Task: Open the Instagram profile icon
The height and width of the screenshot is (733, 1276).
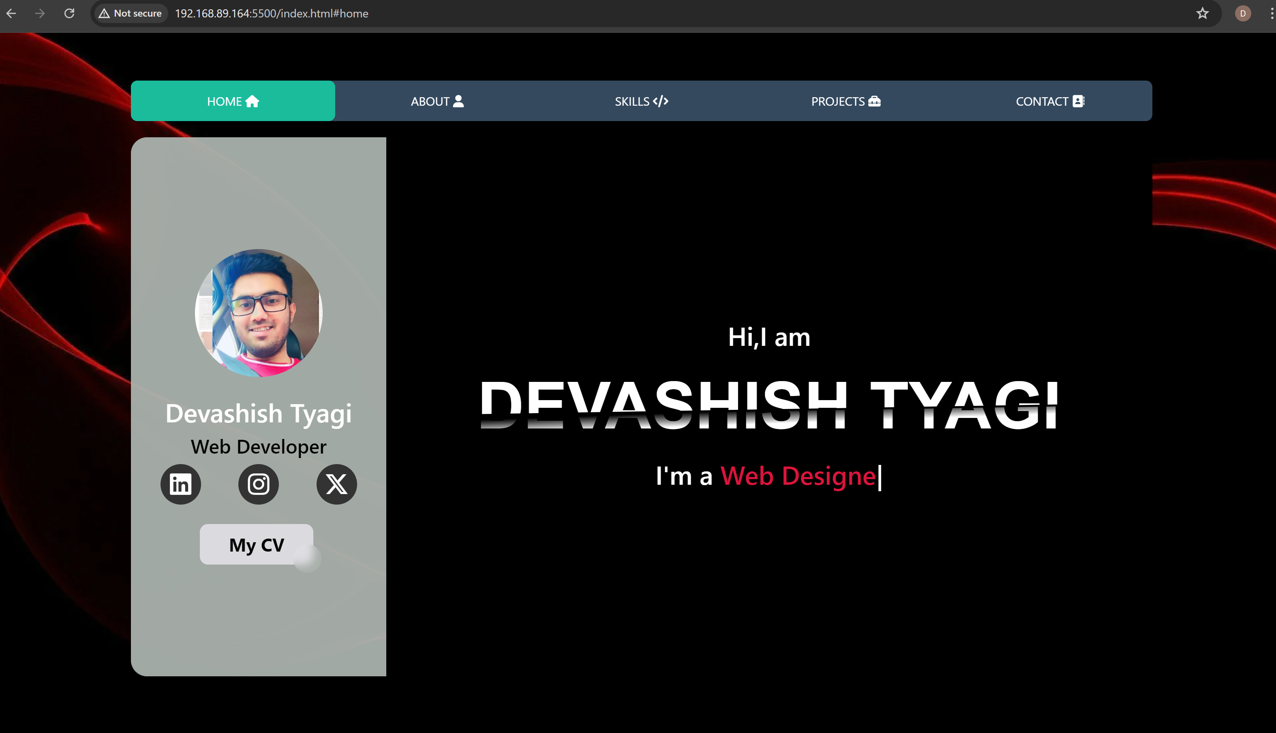Action: (259, 484)
